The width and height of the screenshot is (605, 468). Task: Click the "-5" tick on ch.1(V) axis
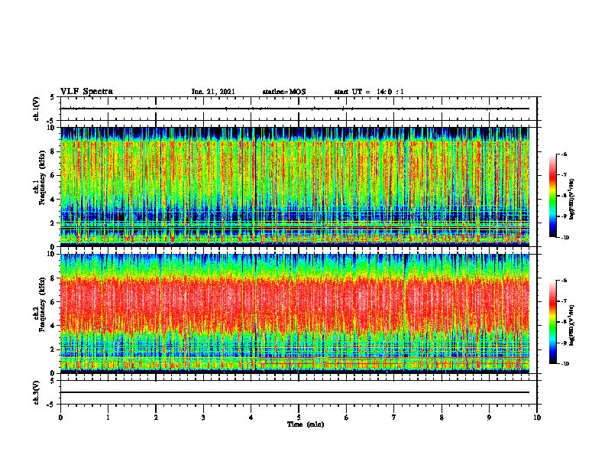click(x=52, y=121)
